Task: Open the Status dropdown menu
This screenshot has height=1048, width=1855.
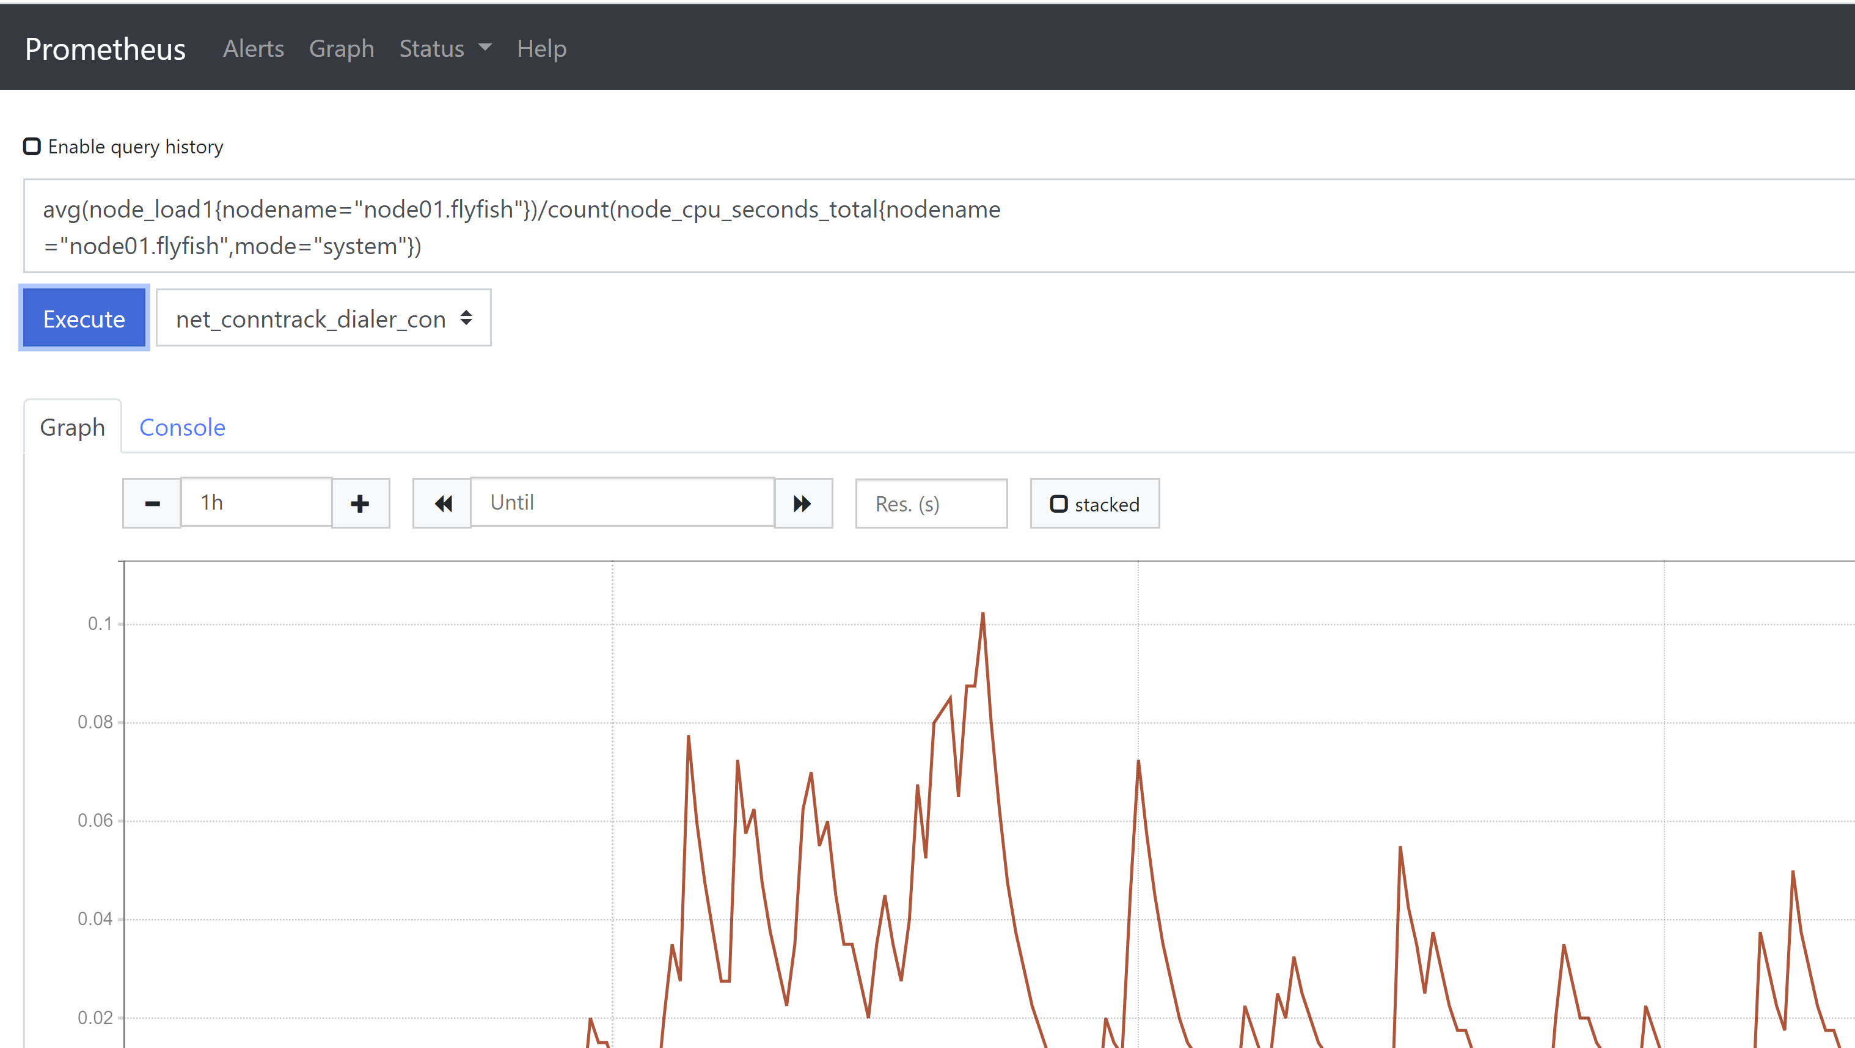Action: click(x=445, y=48)
